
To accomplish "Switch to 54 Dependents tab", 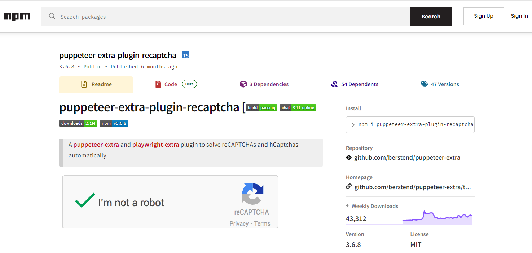I will tap(355, 84).
